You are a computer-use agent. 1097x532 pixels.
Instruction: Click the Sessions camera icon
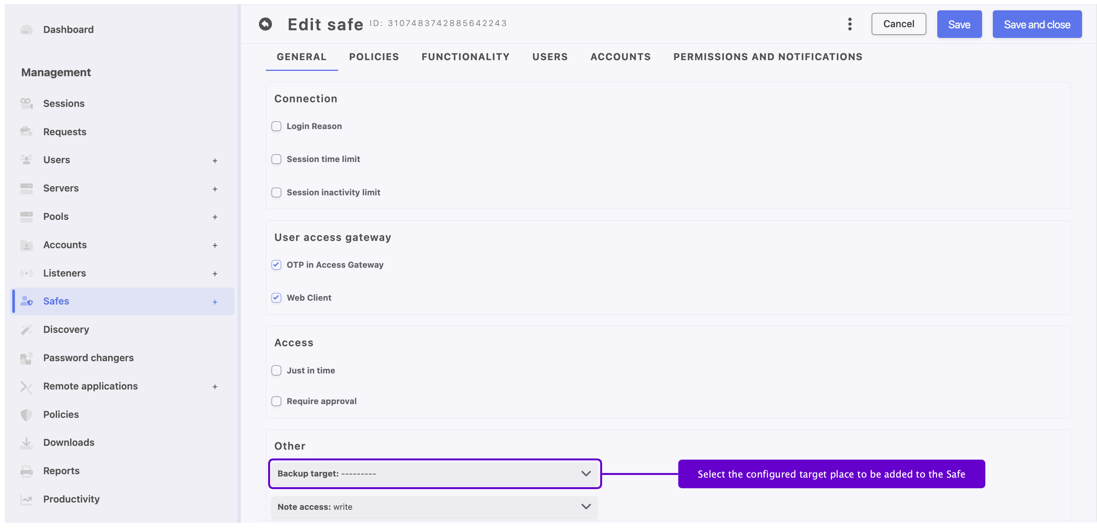pyautogui.click(x=26, y=103)
